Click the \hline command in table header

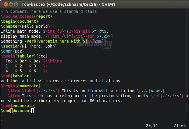click(x=55, y=61)
